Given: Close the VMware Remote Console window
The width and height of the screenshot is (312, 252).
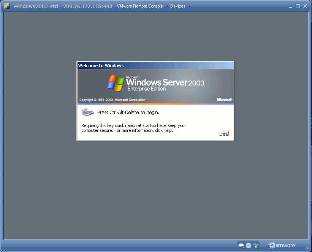Looking at the screenshot, I should [x=305, y=6].
